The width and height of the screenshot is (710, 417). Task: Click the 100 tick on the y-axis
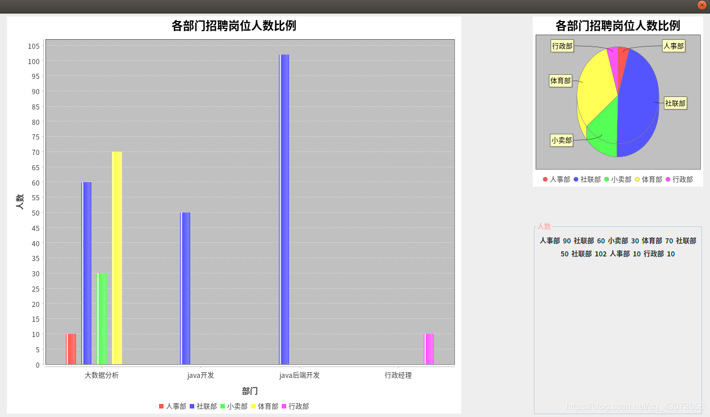34,61
